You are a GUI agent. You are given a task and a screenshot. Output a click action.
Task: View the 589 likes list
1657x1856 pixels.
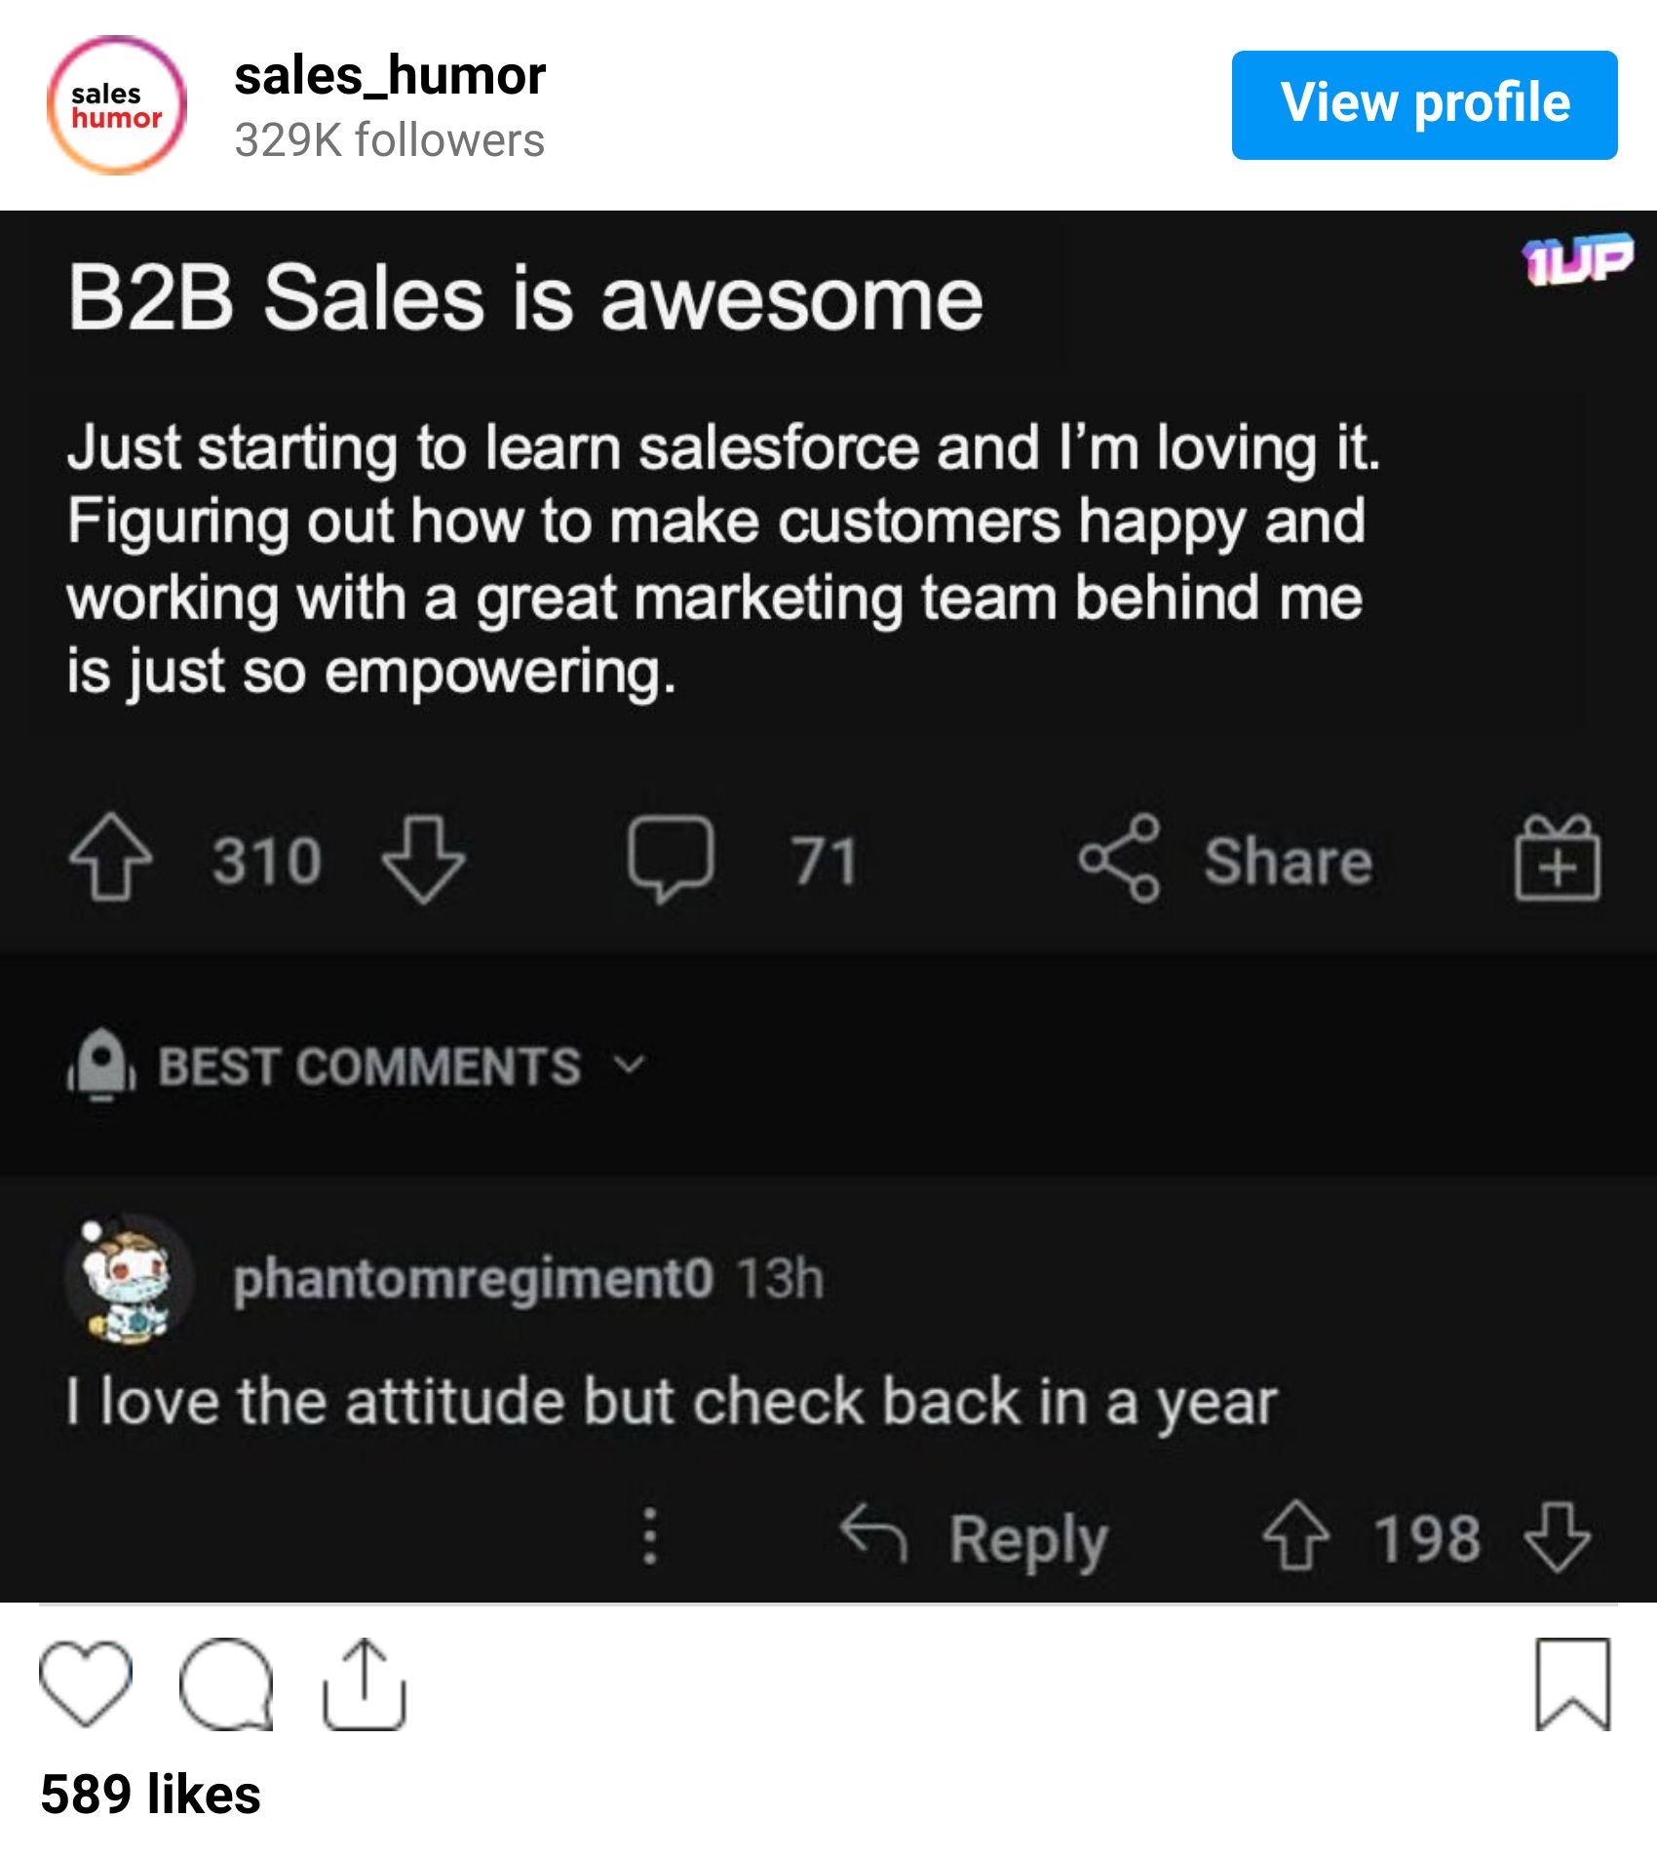[x=151, y=1795]
